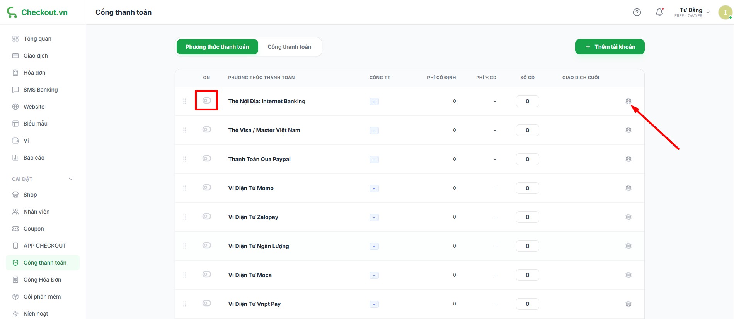Click Số GD field for Vnpt Pay

tap(527, 304)
